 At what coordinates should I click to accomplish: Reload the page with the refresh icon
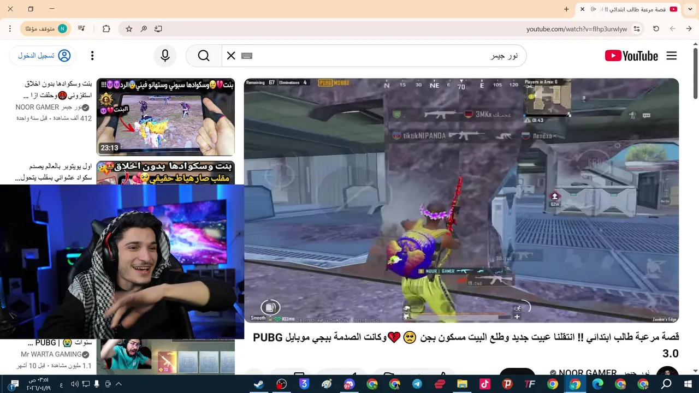click(x=656, y=29)
